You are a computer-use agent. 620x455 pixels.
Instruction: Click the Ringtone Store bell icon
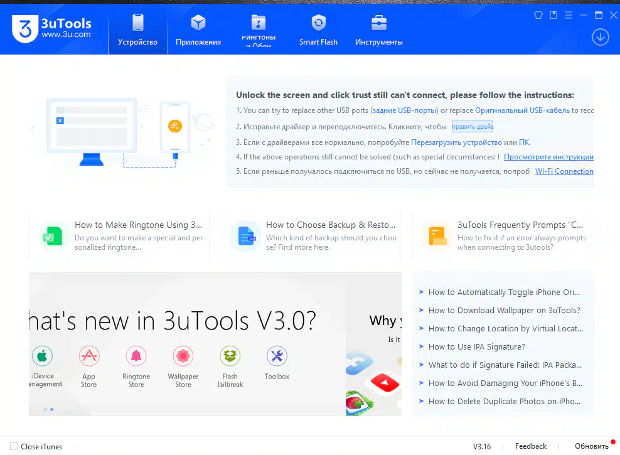pyautogui.click(x=136, y=356)
